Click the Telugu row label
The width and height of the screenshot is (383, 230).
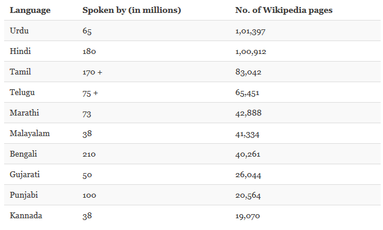[x=22, y=93]
